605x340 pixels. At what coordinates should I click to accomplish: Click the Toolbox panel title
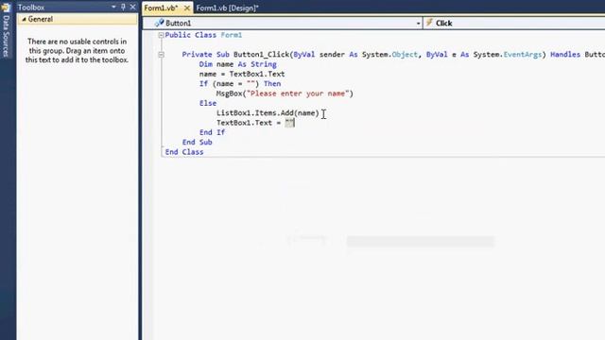tap(31, 8)
